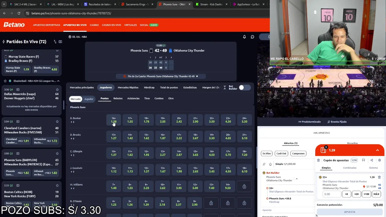
Task: Reload the betano.pe page
Action: [x=19, y=13]
